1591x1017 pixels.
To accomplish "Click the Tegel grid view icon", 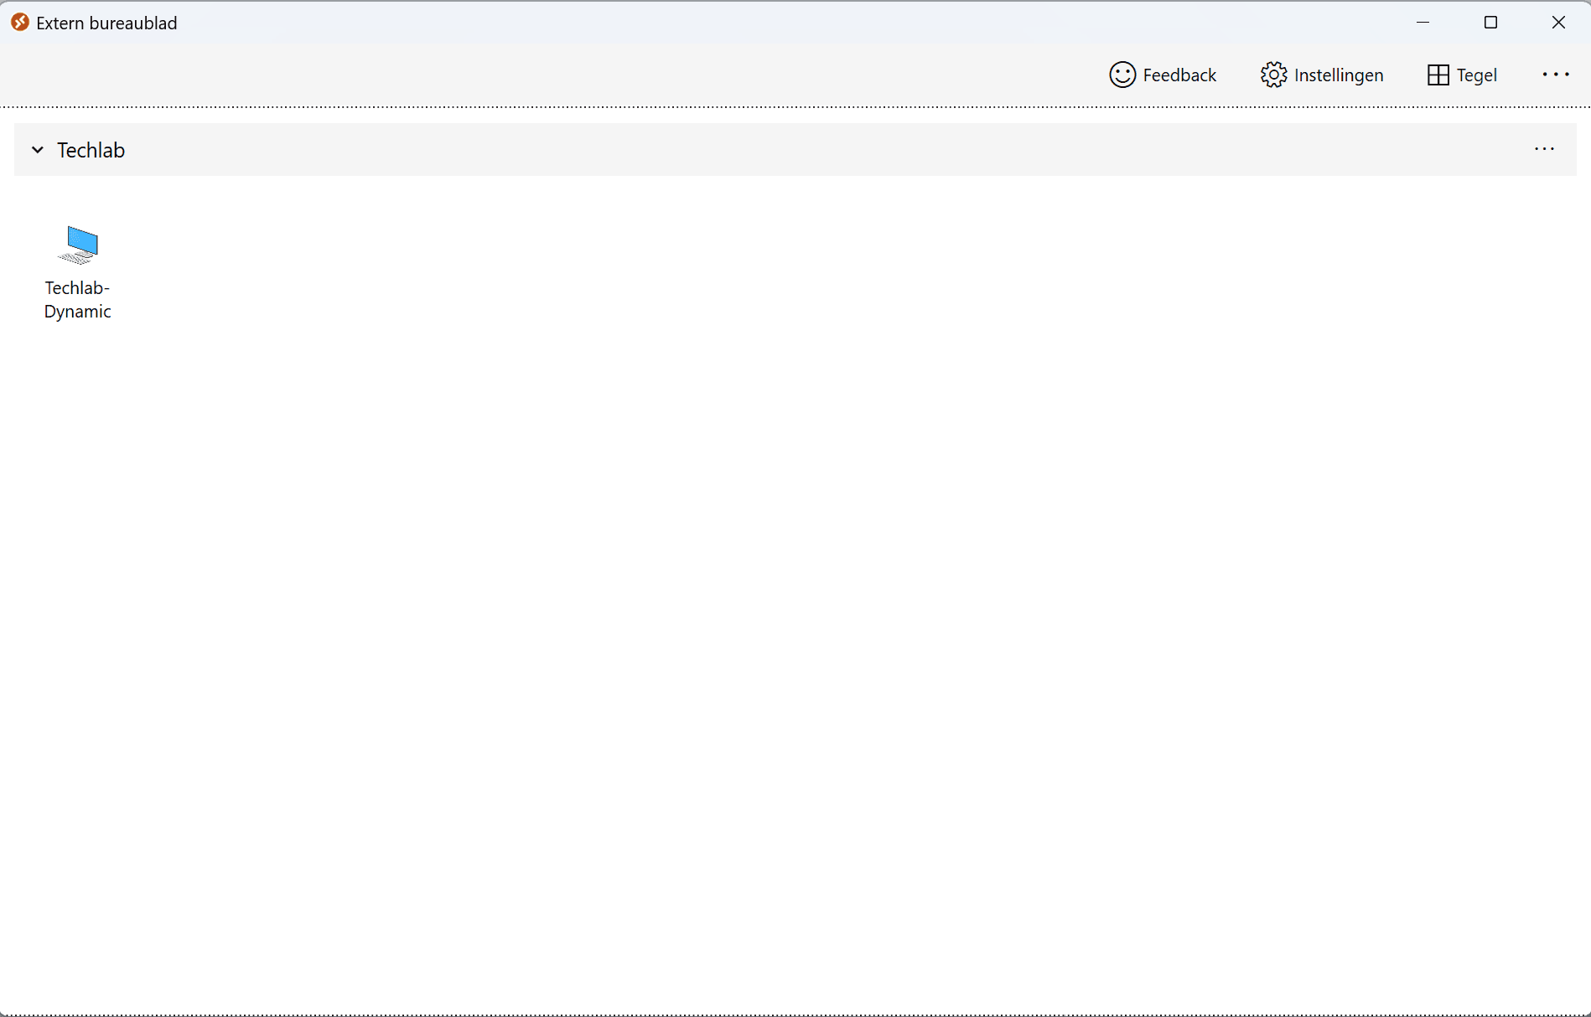I will point(1438,75).
